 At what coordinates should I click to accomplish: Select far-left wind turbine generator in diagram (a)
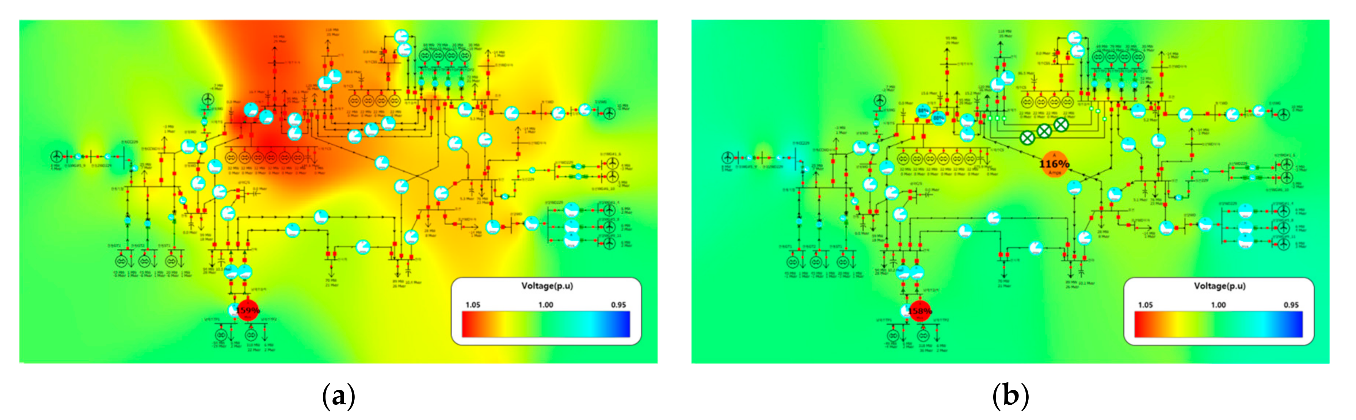pyautogui.click(x=56, y=156)
